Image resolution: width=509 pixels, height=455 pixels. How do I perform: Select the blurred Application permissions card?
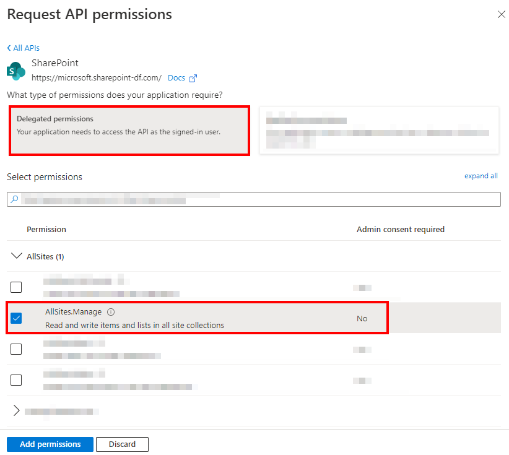tap(379, 131)
